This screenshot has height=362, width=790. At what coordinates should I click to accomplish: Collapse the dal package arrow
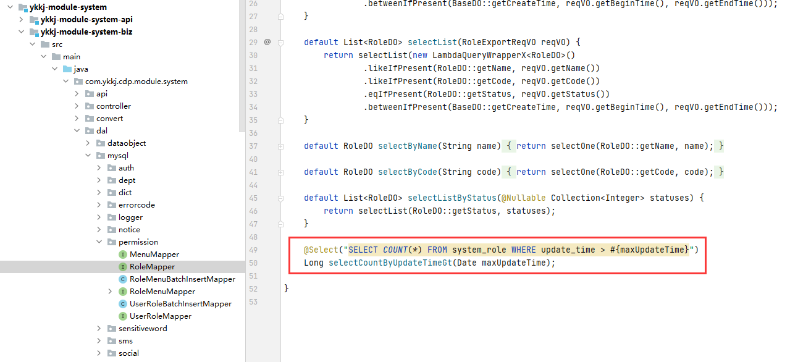[x=77, y=131]
